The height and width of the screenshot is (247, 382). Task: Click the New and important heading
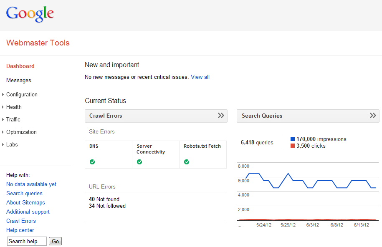pos(112,65)
